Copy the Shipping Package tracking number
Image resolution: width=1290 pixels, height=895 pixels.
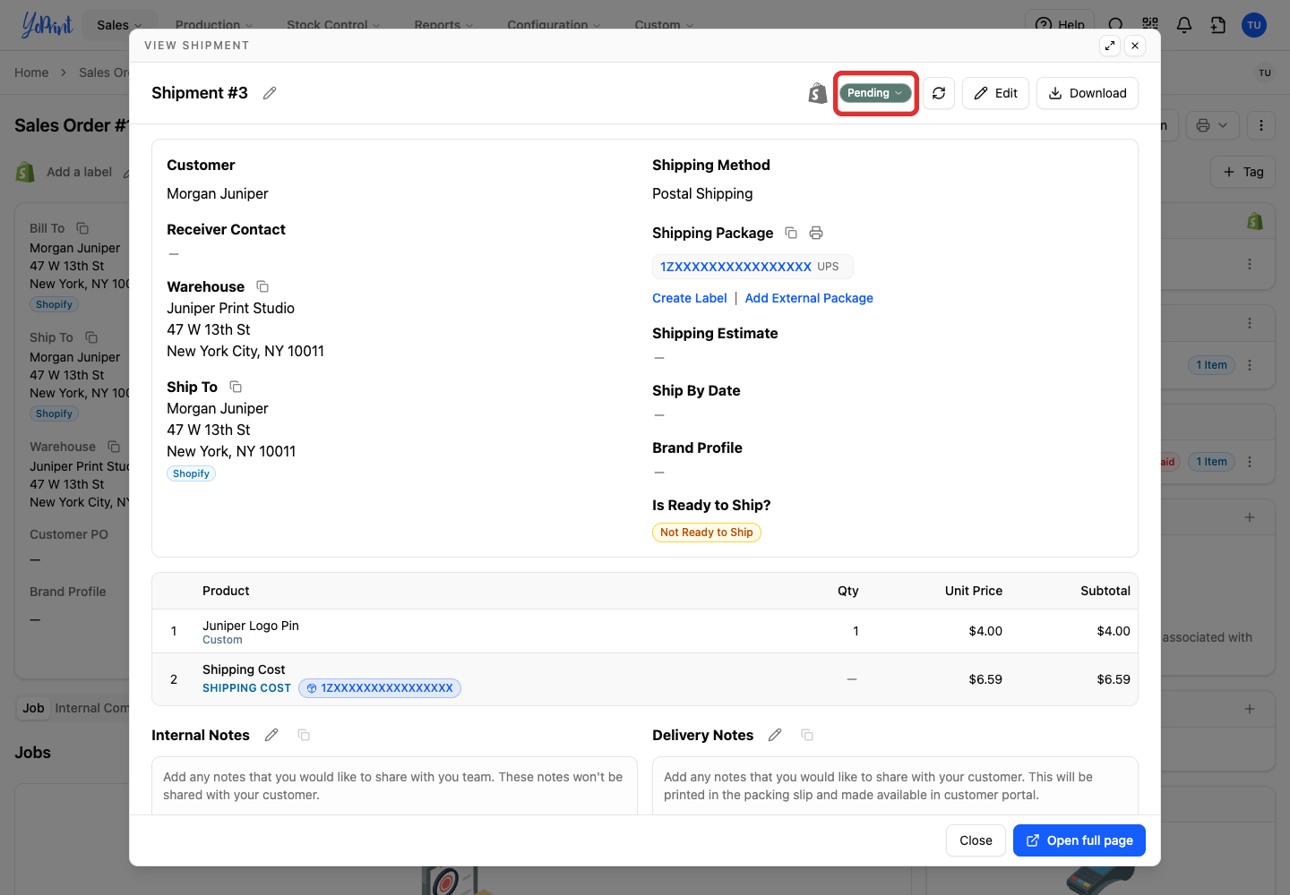791,233
